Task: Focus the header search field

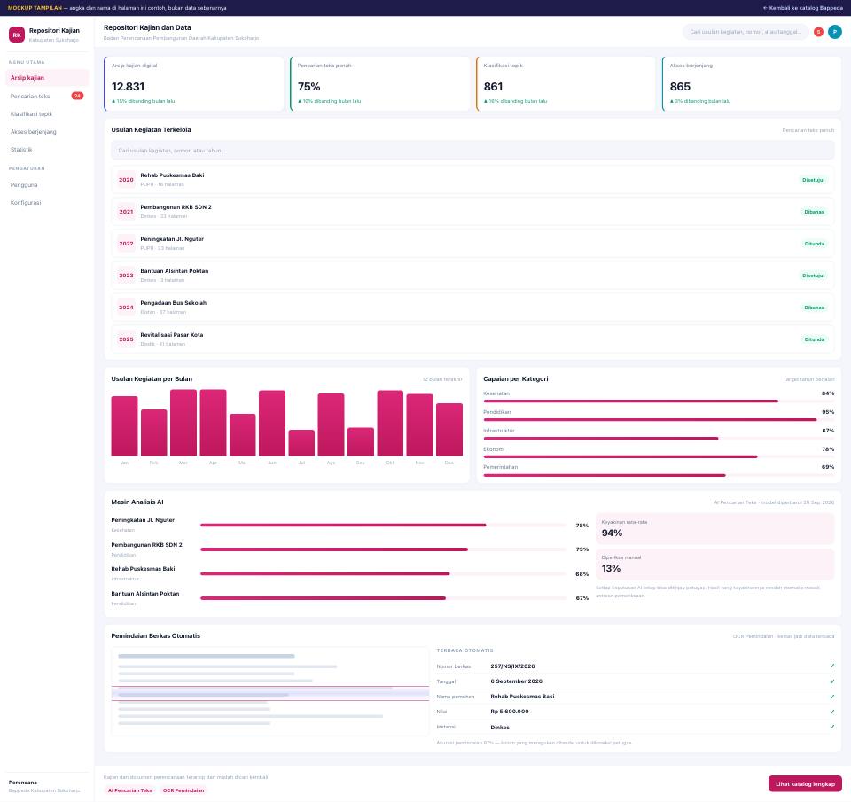Action: [x=746, y=32]
